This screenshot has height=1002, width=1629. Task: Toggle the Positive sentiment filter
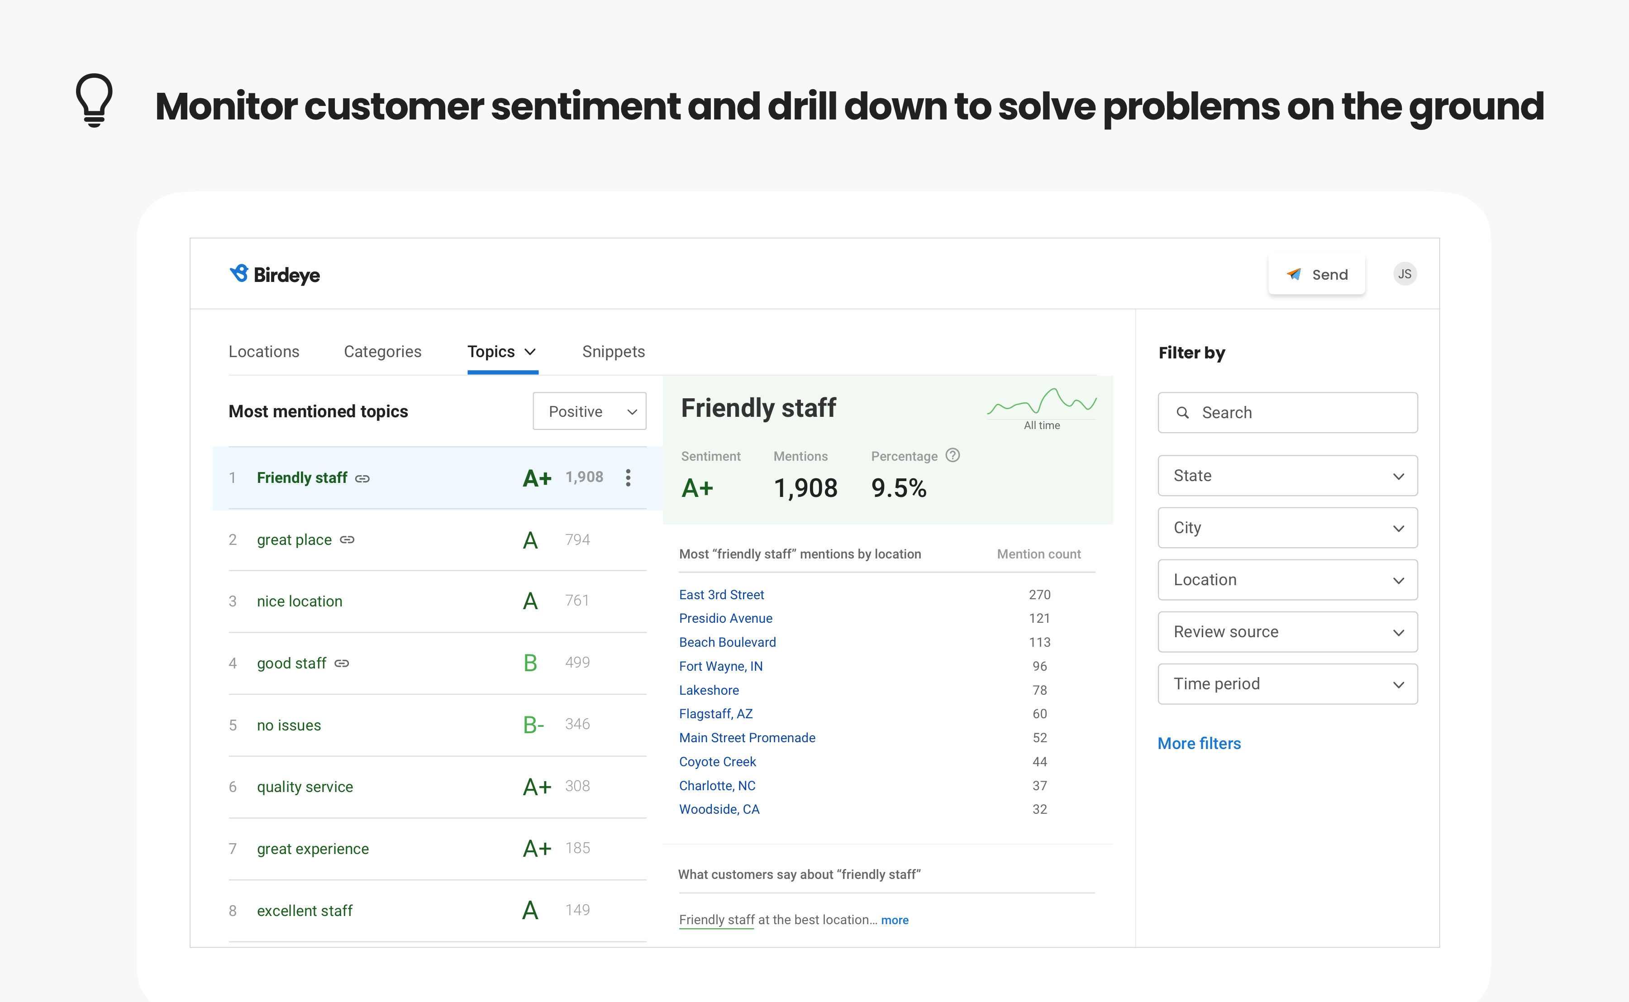click(x=590, y=412)
